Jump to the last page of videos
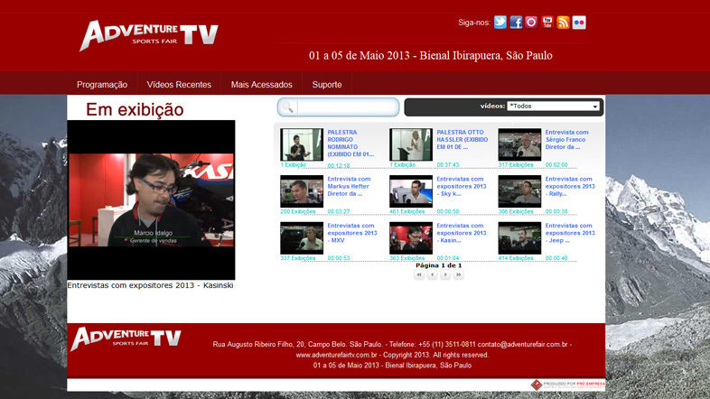 tap(459, 275)
